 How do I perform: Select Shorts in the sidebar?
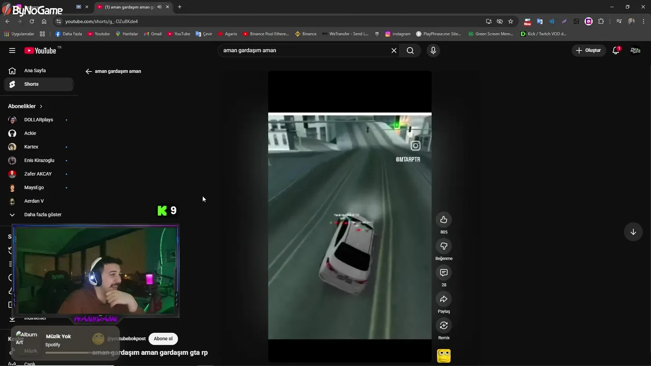pos(39,84)
